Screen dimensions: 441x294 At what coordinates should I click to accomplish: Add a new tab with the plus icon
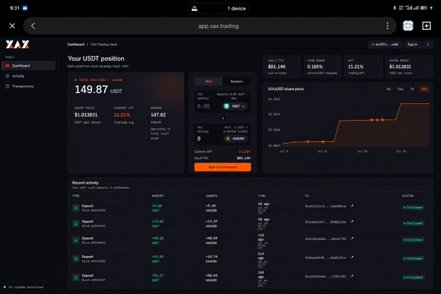click(x=426, y=26)
